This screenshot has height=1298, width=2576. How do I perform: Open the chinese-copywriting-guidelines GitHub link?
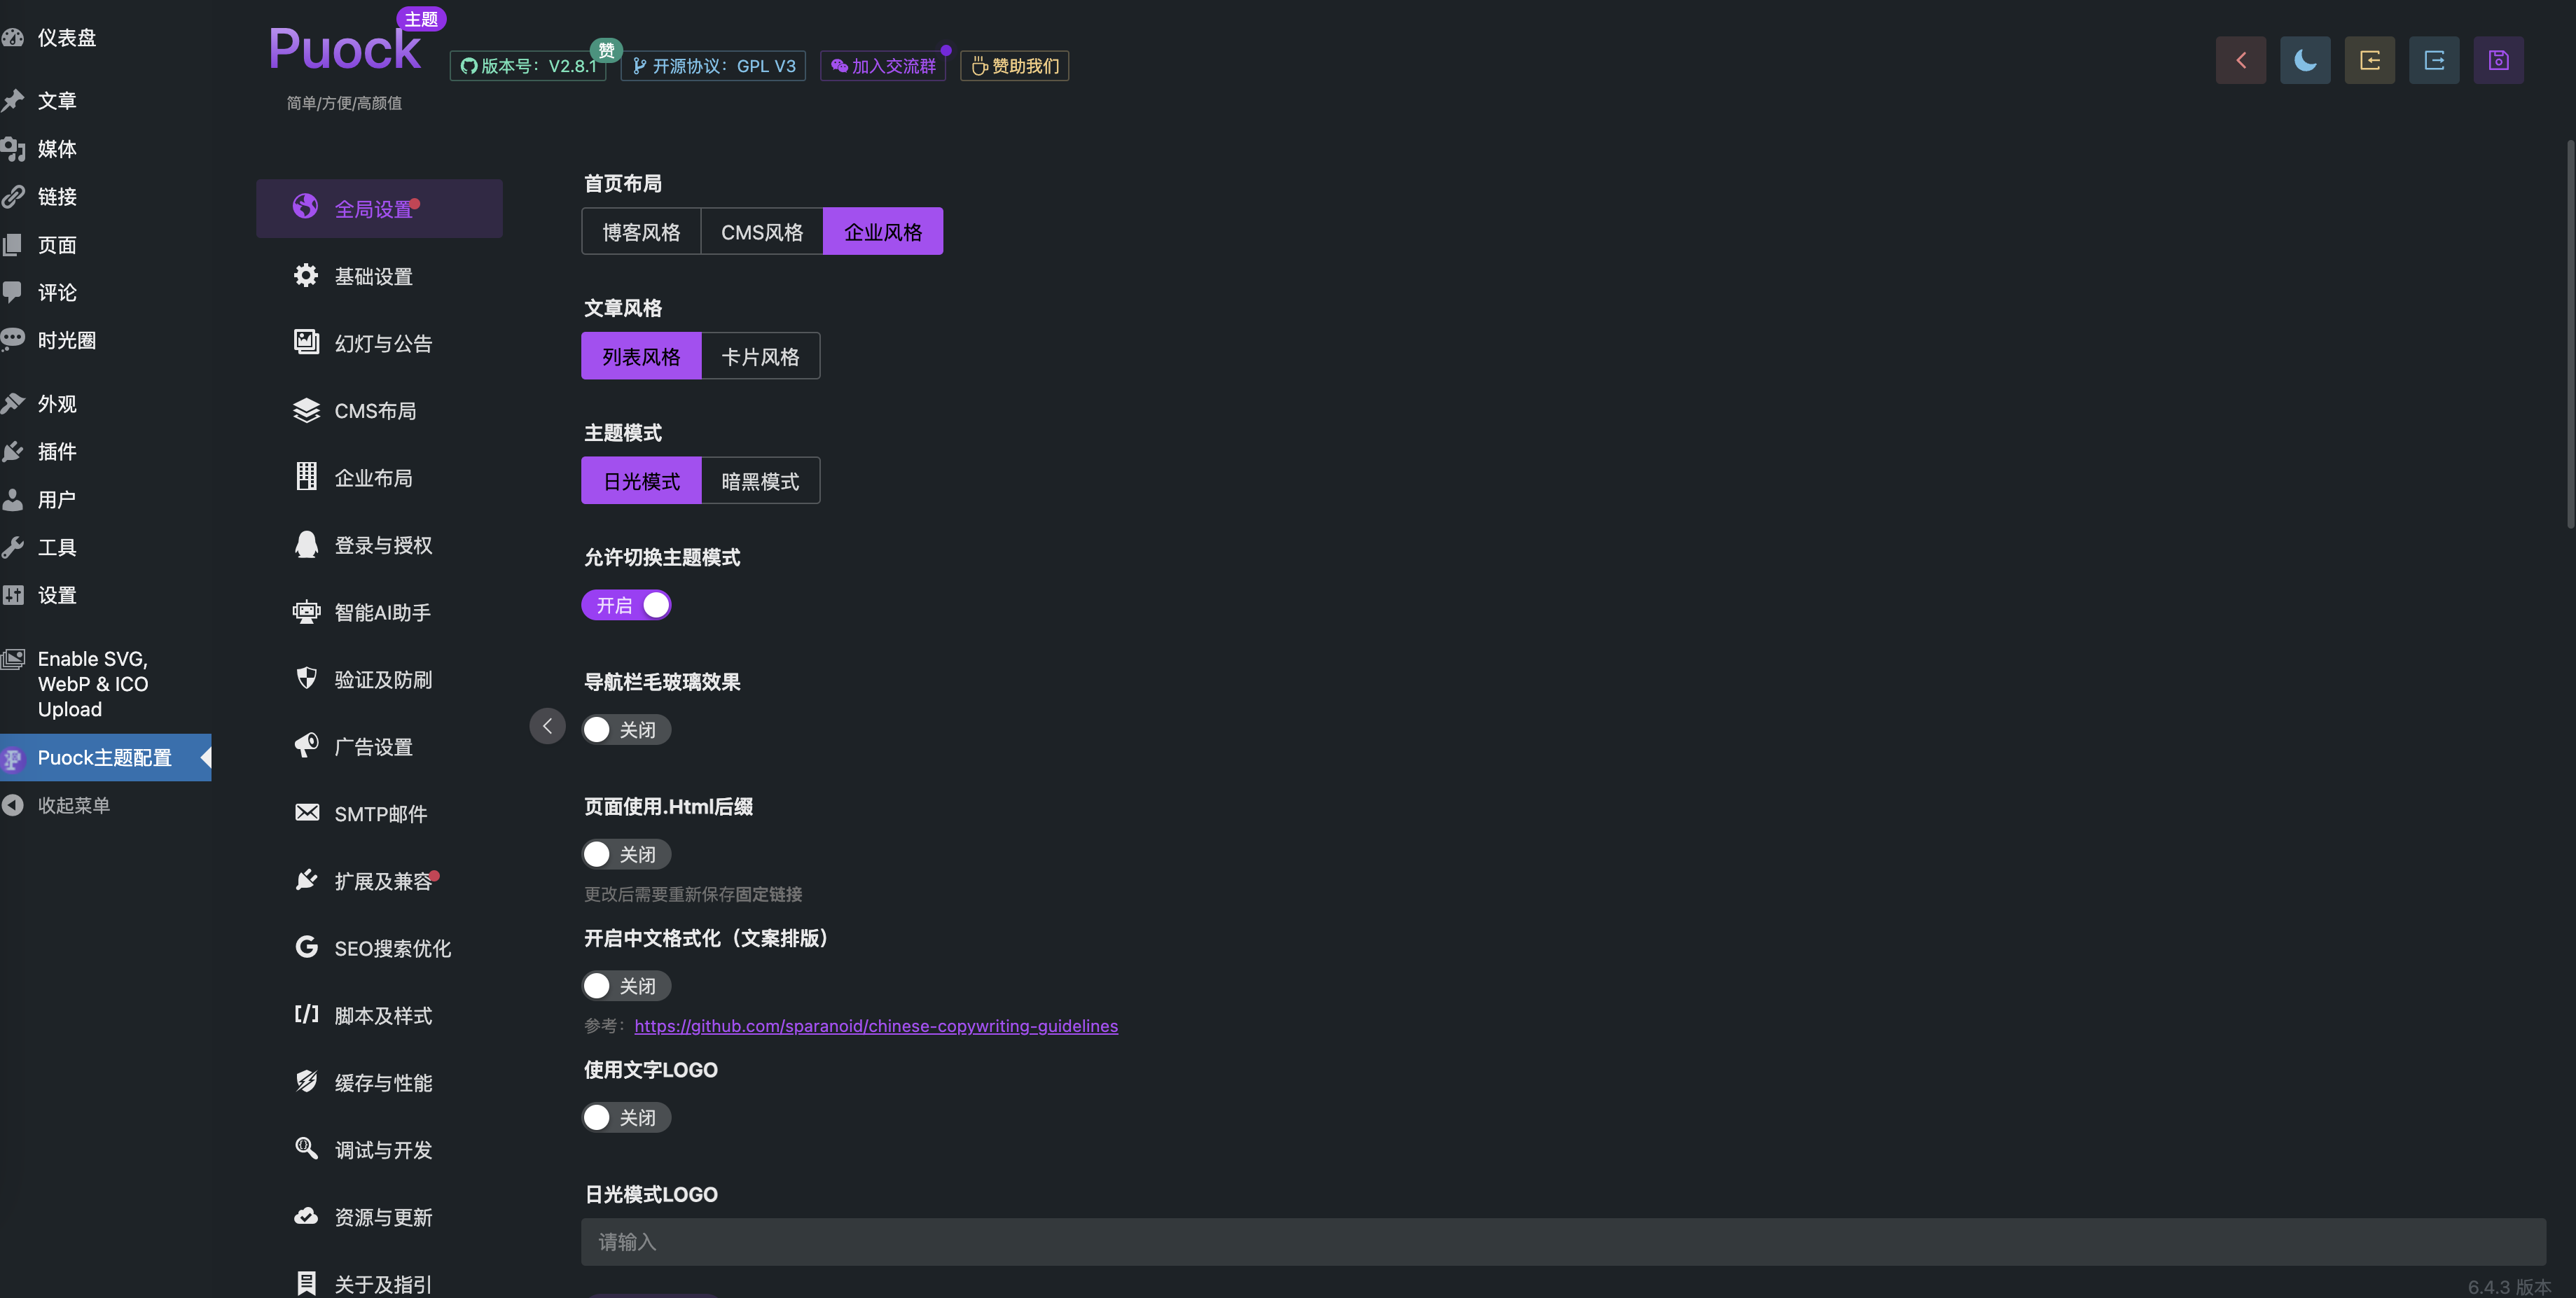point(876,1026)
